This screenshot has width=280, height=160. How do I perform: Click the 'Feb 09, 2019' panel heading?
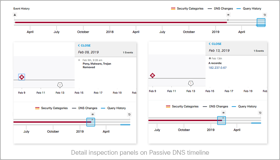[88, 52]
